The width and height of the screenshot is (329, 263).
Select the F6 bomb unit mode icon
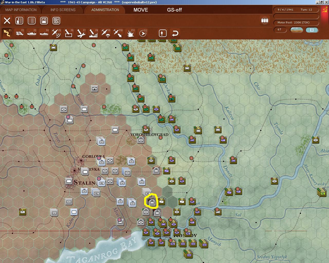click(69, 33)
